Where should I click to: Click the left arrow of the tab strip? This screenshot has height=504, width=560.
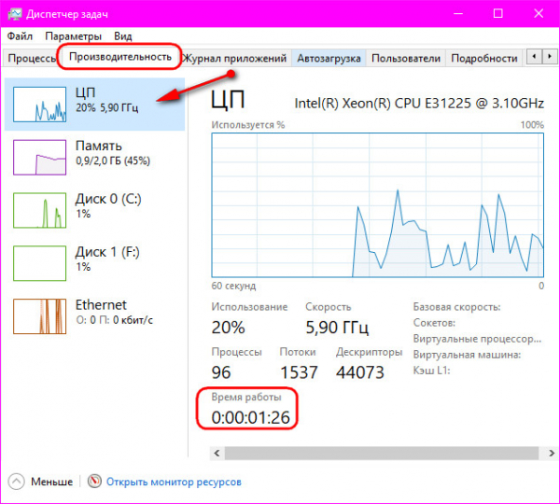pos(534,56)
